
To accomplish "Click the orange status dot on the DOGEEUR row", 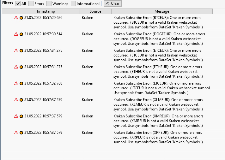I will 21,34.
